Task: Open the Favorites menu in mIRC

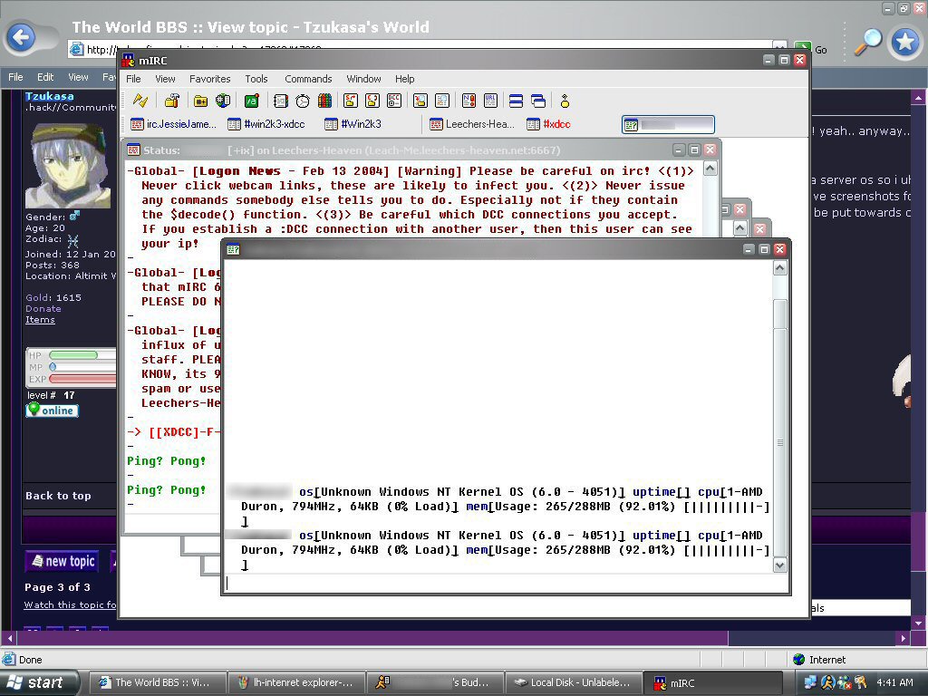Action: pos(209,79)
